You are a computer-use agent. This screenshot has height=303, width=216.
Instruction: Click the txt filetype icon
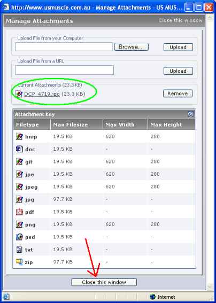(x=19, y=250)
